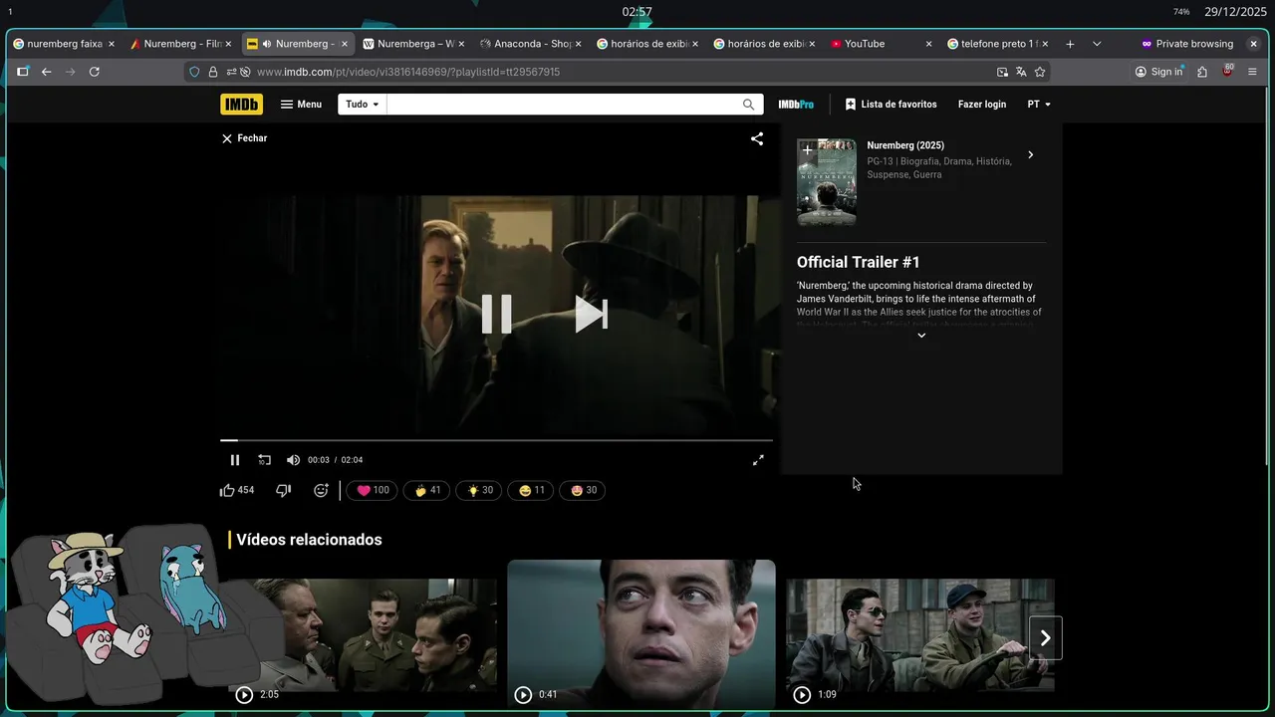The width and height of the screenshot is (1275, 717).
Task: Open the PT language dropdown
Action: (1039, 105)
